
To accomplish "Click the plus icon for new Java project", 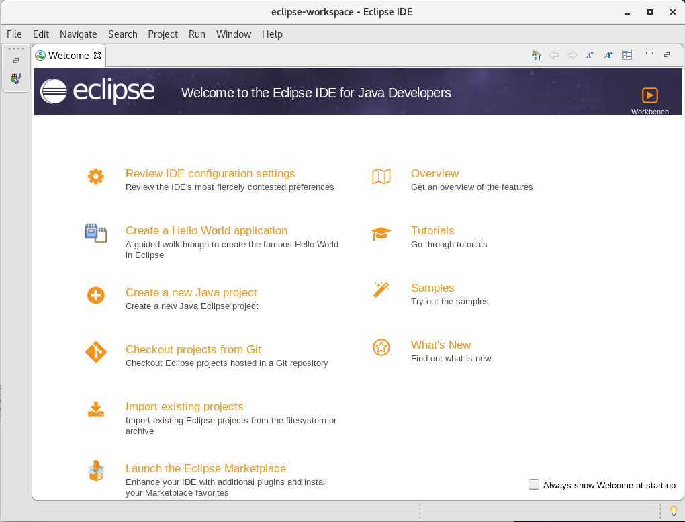I will click(95, 295).
